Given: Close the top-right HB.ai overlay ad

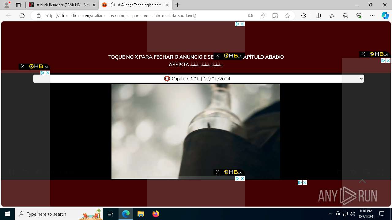Looking at the screenshot, I should [363, 54].
